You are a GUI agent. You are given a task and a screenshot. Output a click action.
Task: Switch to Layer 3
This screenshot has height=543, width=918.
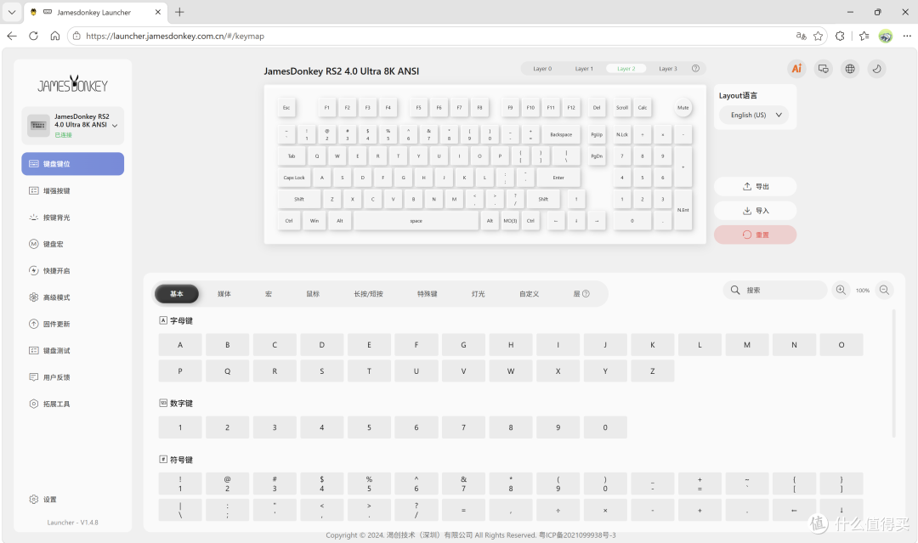(x=667, y=69)
